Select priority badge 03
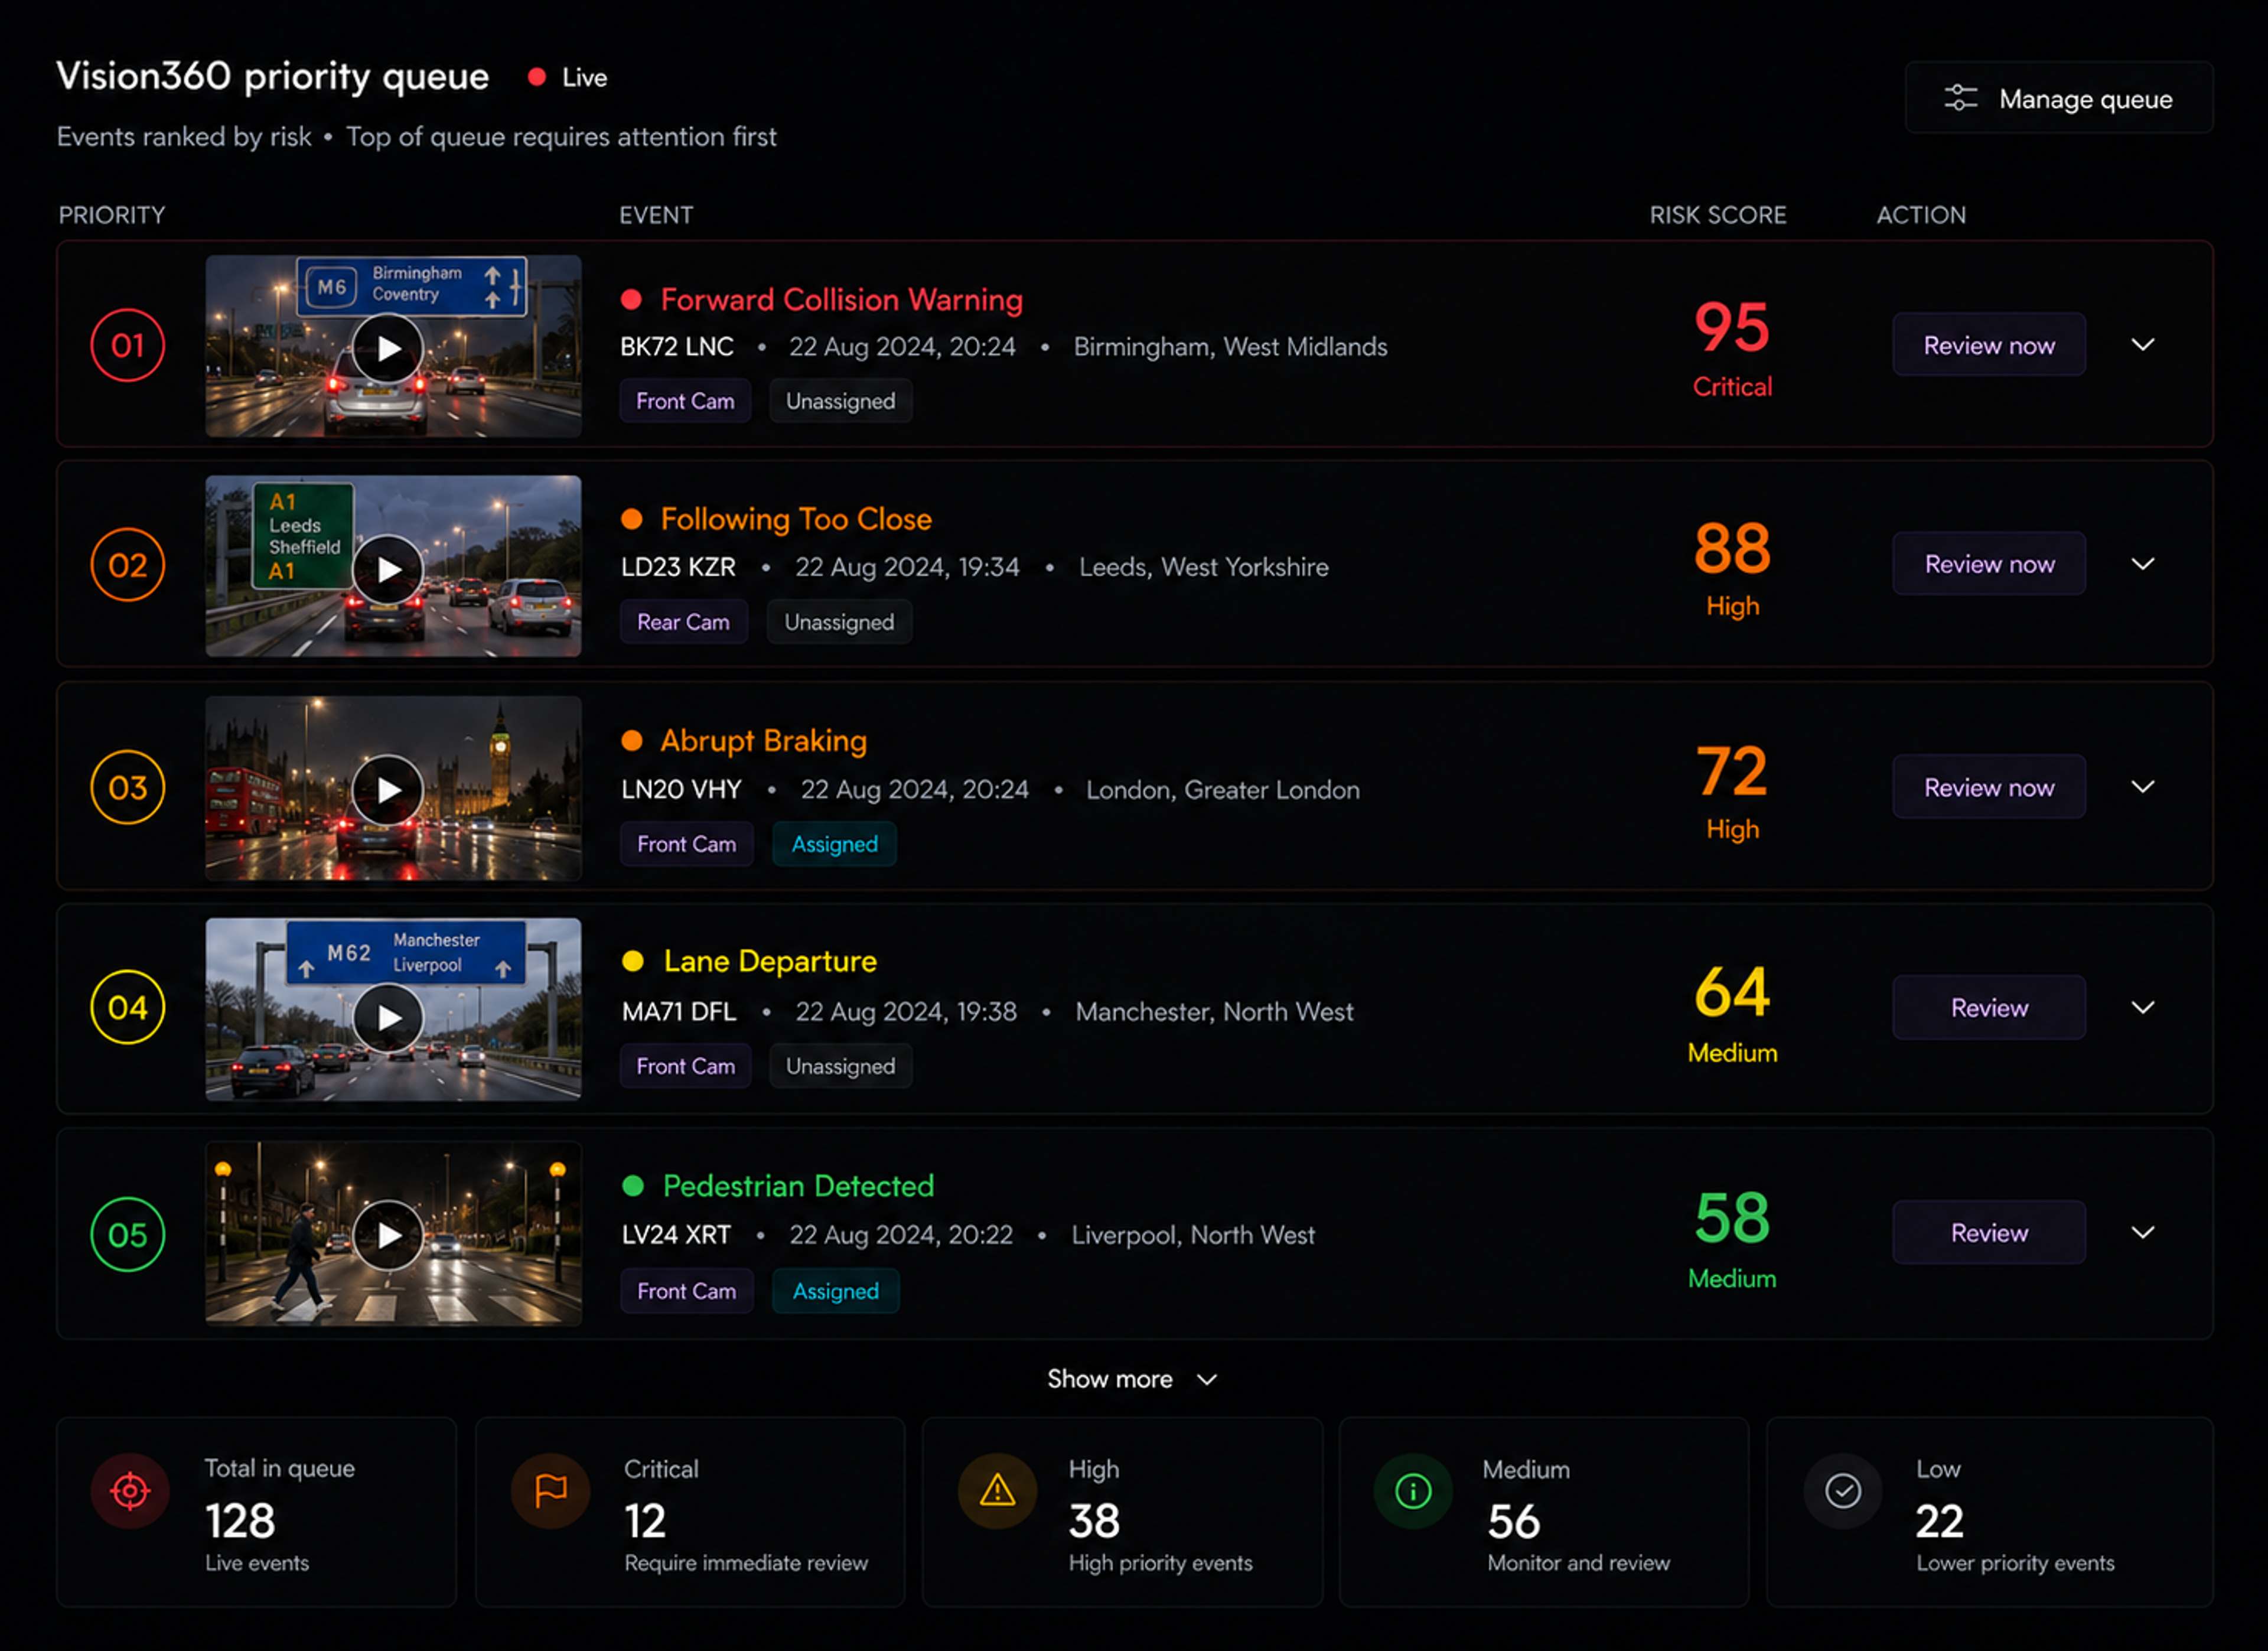Viewport: 2268px width, 1651px height. tap(128, 787)
